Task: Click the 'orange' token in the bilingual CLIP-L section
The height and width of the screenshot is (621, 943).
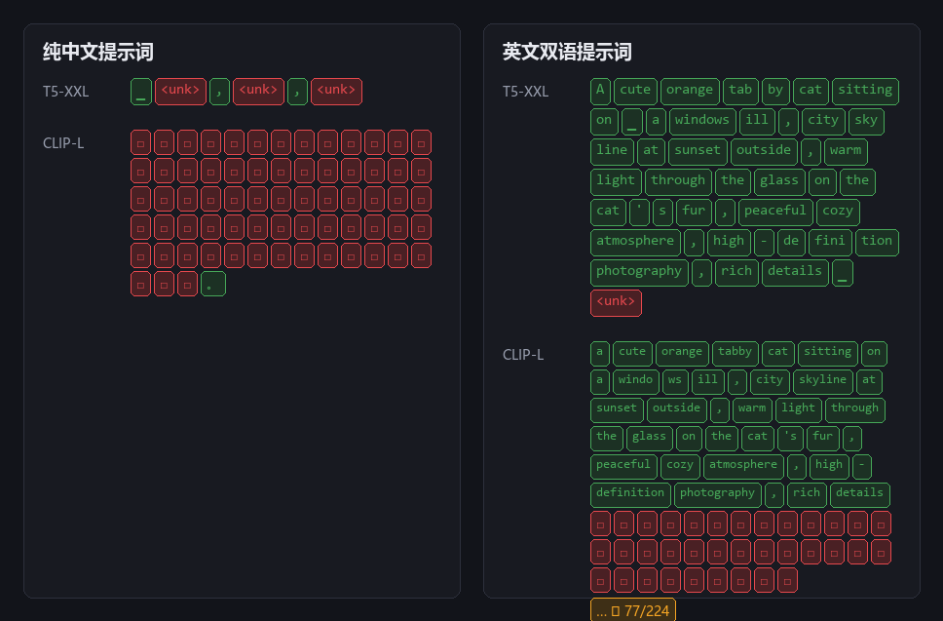Action: click(x=682, y=353)
